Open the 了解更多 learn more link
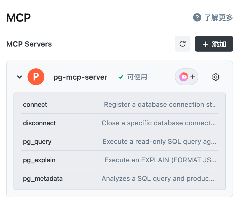 point(219,18)
